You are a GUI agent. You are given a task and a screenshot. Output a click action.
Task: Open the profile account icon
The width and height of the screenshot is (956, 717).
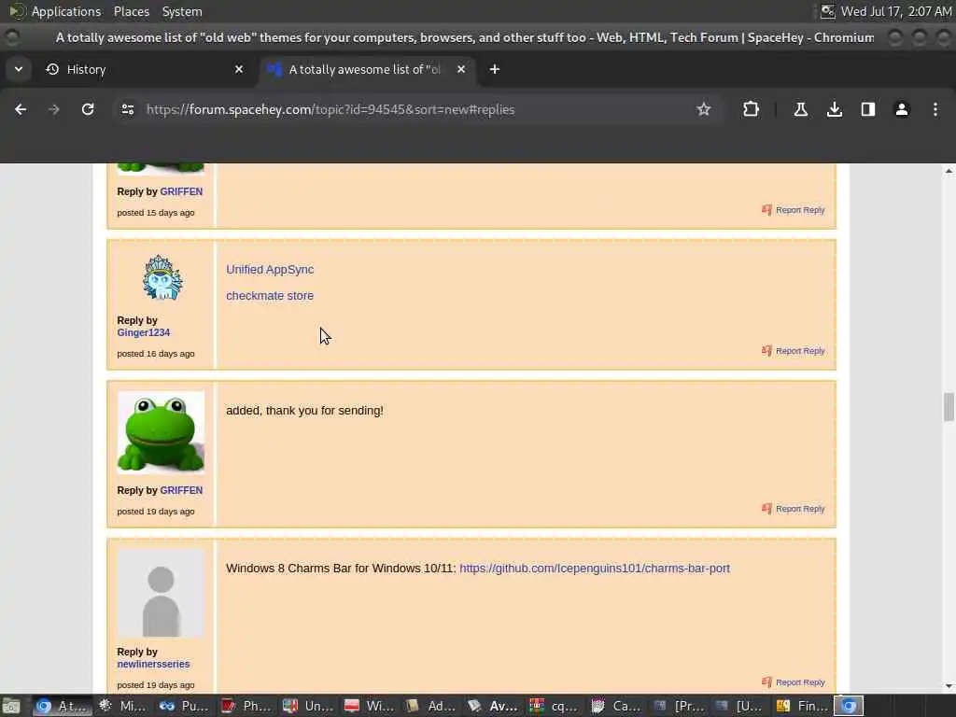[902, 110]
